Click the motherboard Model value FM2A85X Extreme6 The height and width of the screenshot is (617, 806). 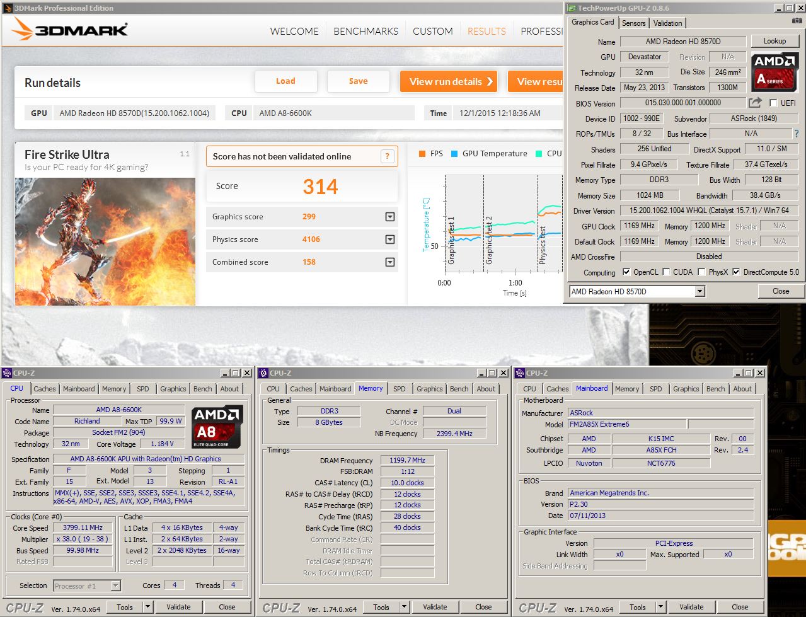(627, 425)
